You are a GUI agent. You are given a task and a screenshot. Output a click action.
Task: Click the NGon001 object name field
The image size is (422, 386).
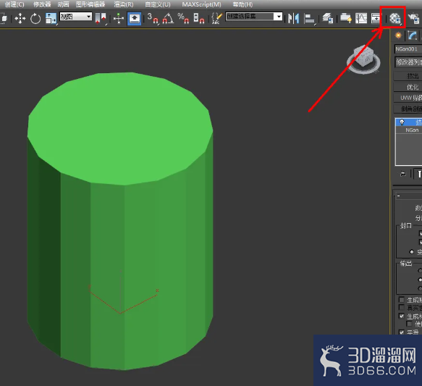pos(408,49)
